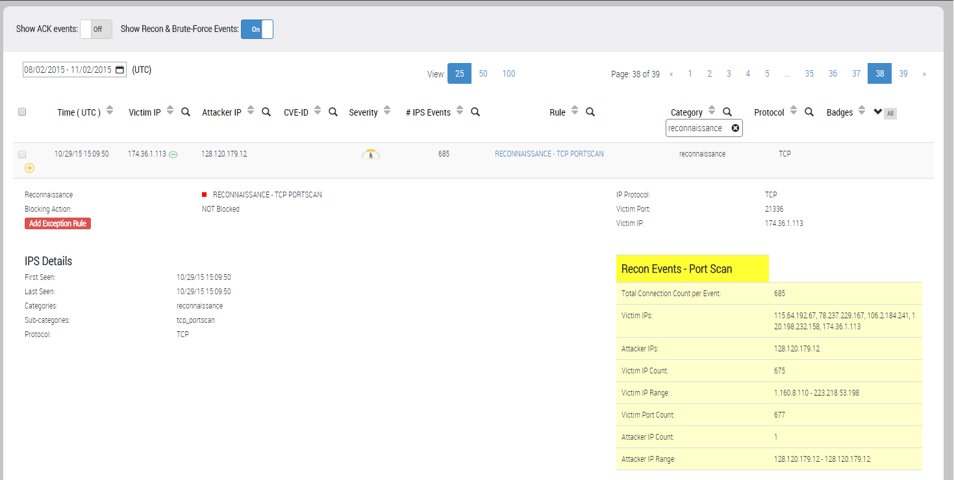Sort the Category column
The image size is (954, 480).
pyautogui.click(x=712, y=111)
